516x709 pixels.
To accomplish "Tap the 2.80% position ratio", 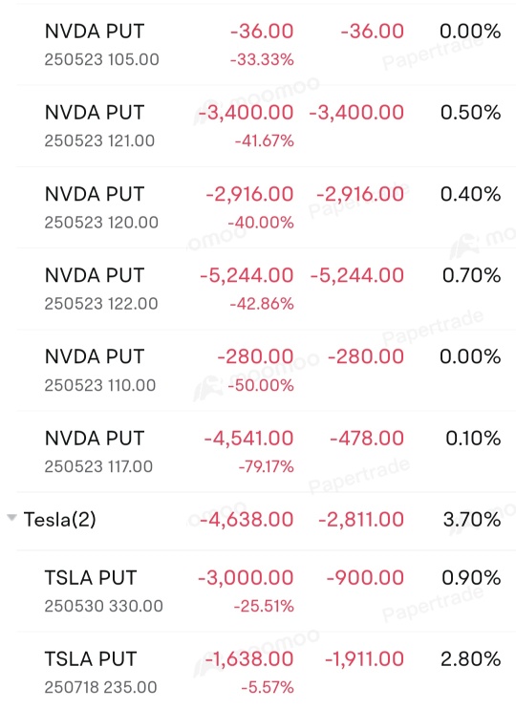I will 471,658.
